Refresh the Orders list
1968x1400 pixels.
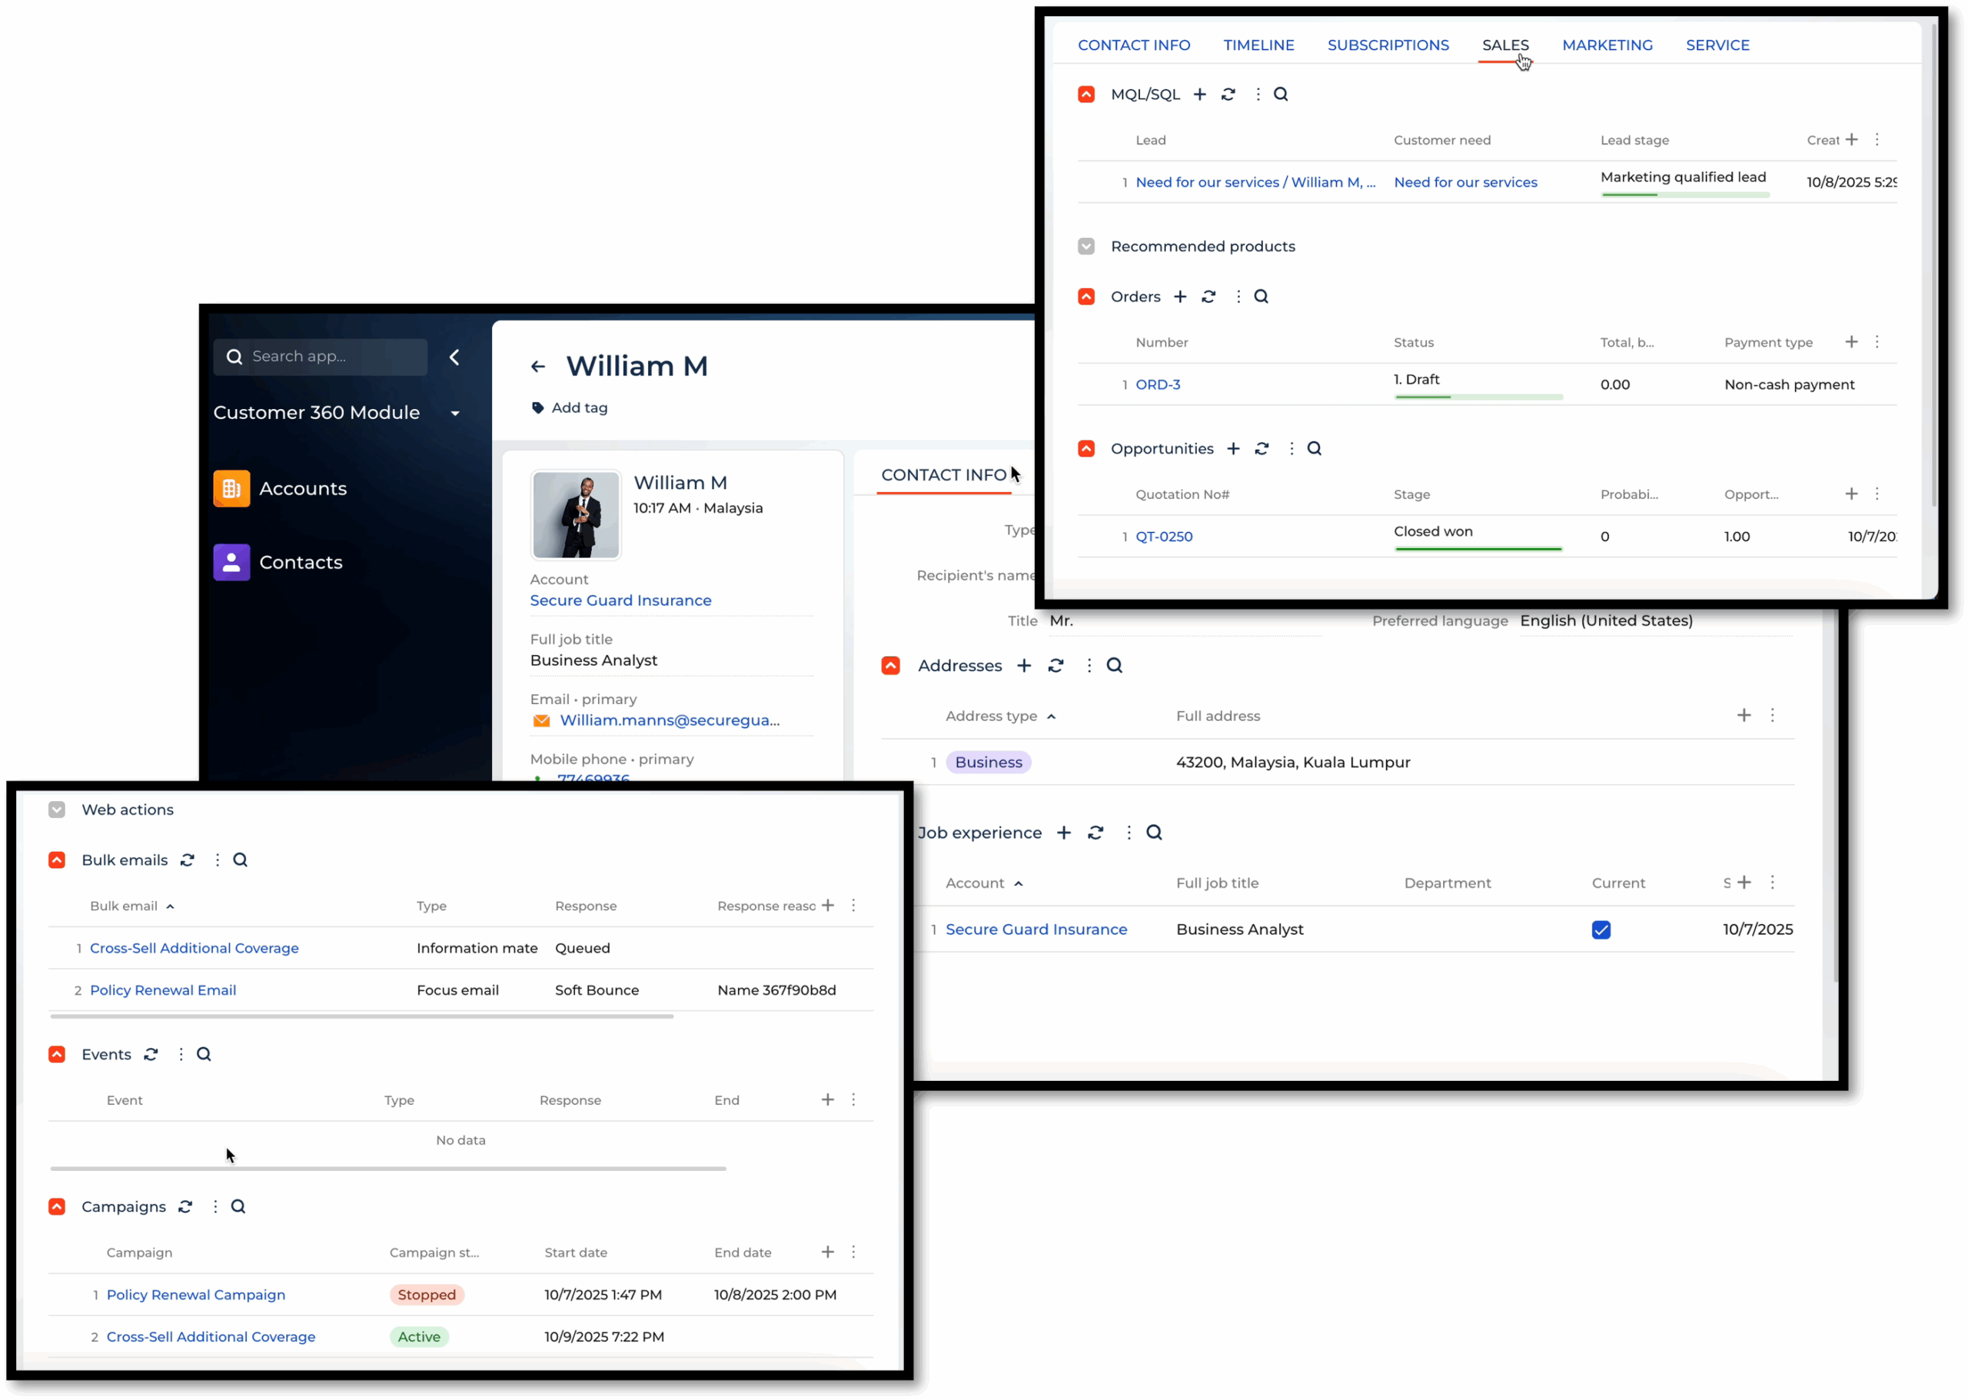point(1208,297)
